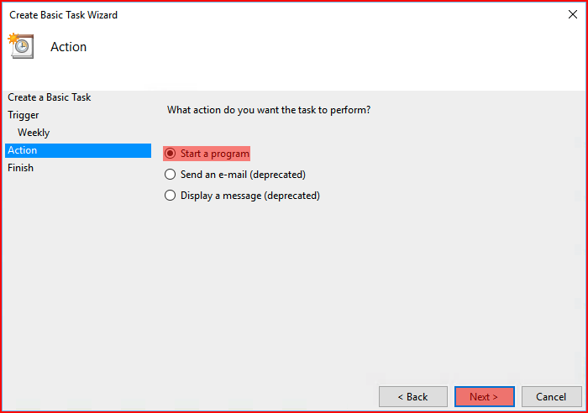The height and width of the screenshot is (413, 588).
Task: Go back with the Back button
Action: click(413, 396)
